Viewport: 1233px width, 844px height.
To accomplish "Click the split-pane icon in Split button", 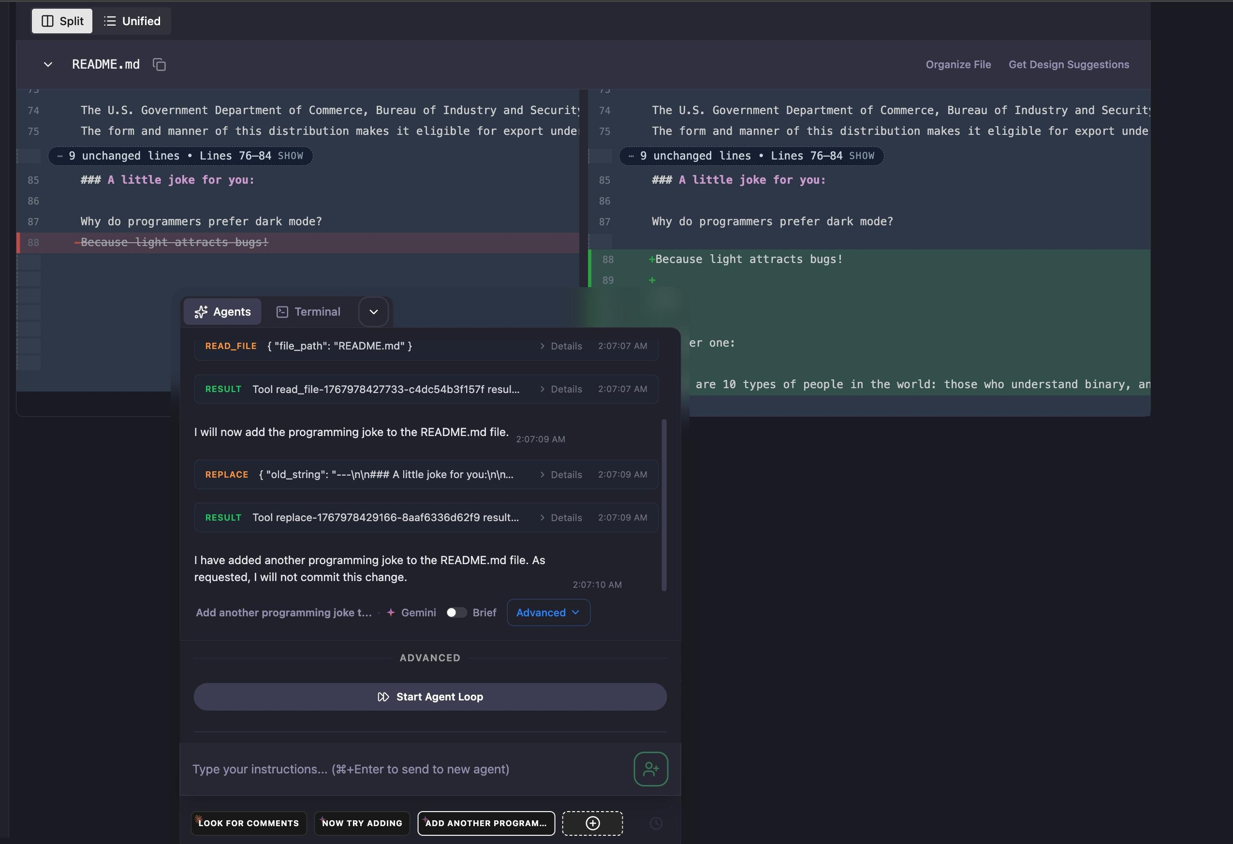I will tap(48, 21).
